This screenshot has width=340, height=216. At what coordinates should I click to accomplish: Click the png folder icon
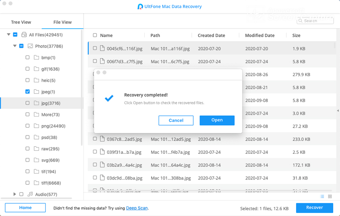37,126
